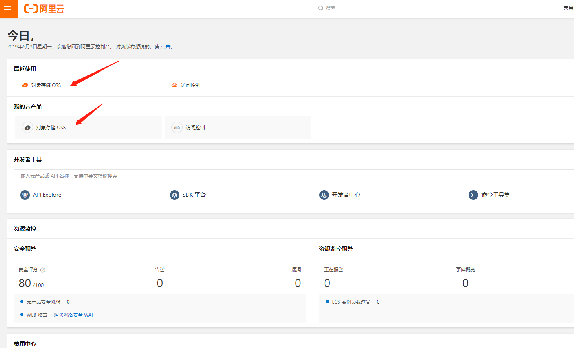Screen dimensions: 574x348
Task: Click the Alibaba Cloud logo
Action: 44,9
